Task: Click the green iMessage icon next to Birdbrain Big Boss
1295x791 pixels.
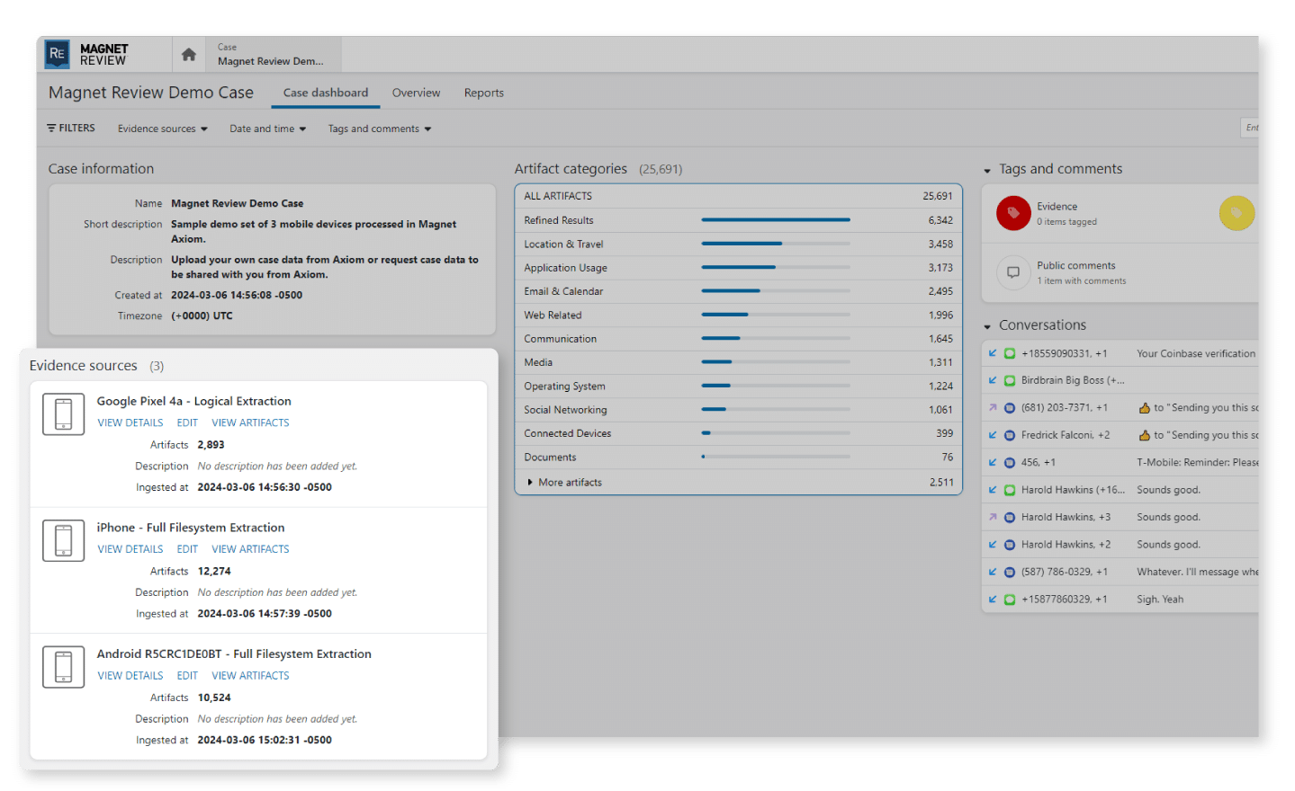Action: 1009,380
